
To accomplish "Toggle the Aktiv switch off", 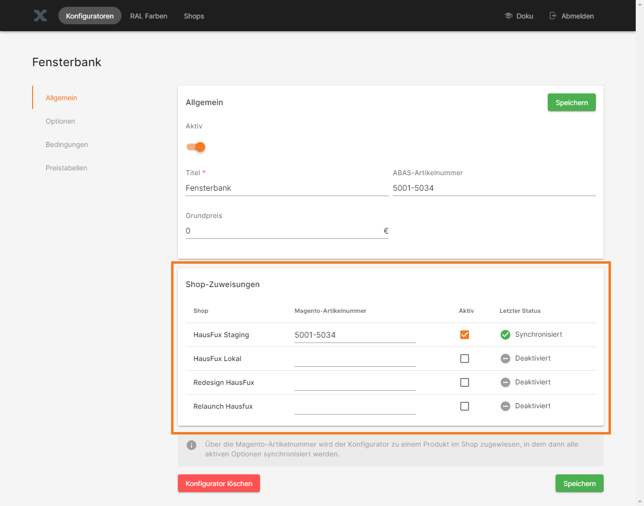I will (x=196, y=147).
